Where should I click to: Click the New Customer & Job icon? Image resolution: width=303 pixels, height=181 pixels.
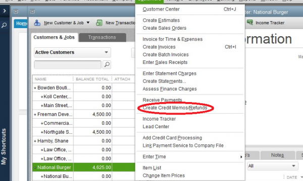point(37,23)
